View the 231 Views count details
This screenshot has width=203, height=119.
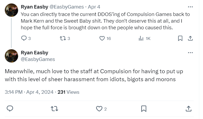tap(69, 92)
